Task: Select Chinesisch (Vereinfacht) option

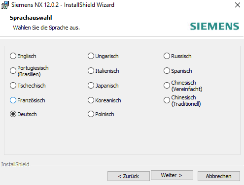Action: coord(167,86)
